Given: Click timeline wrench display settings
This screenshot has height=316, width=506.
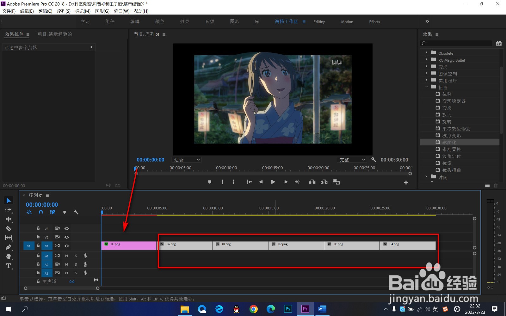Looking at the screenshot, I should 76,212.
